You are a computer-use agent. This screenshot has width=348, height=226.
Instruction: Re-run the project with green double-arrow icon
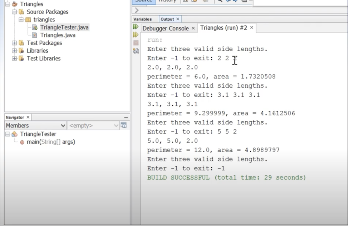pos(135,26)
